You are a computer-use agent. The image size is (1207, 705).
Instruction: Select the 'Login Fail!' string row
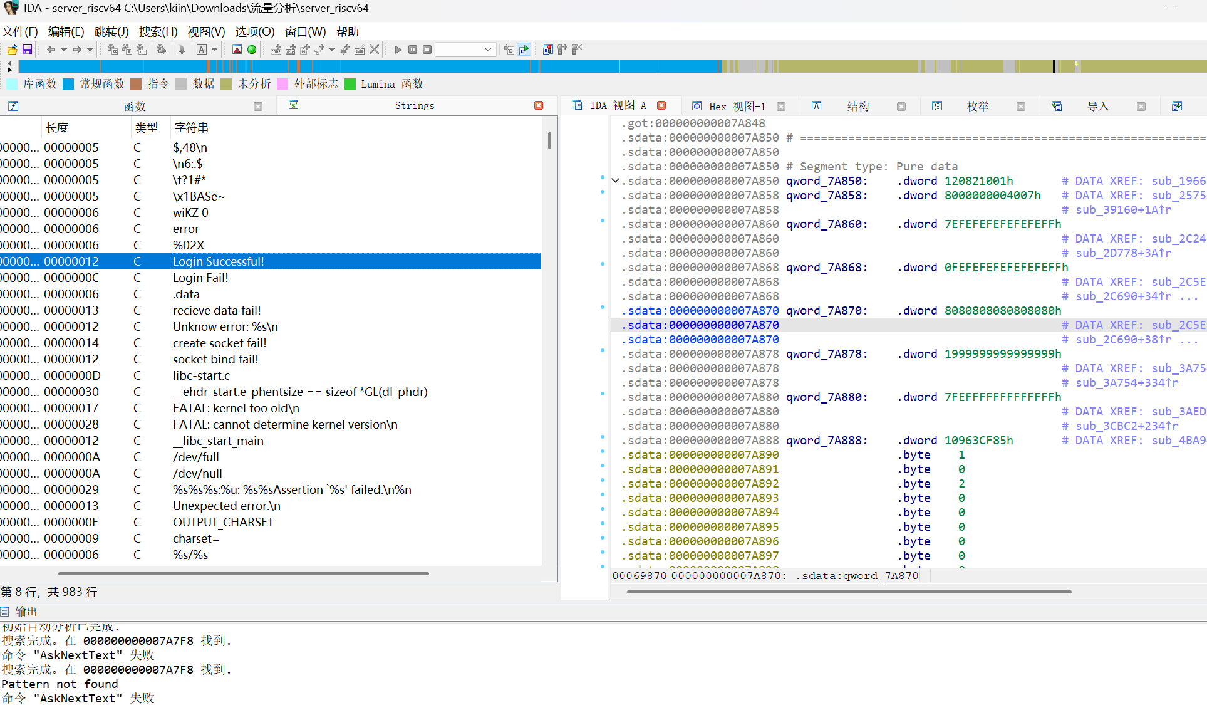pyautogui.click(x=200, y=278)
